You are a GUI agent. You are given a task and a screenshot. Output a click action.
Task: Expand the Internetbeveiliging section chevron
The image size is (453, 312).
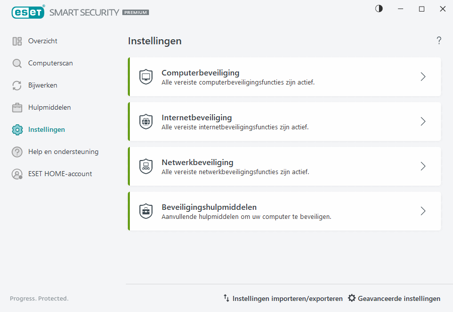click(423, 121)
